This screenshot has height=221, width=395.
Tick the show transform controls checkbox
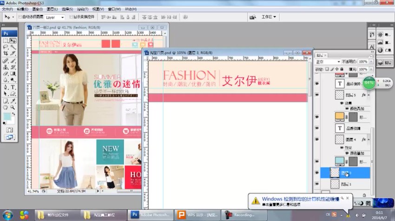point(71,17)
